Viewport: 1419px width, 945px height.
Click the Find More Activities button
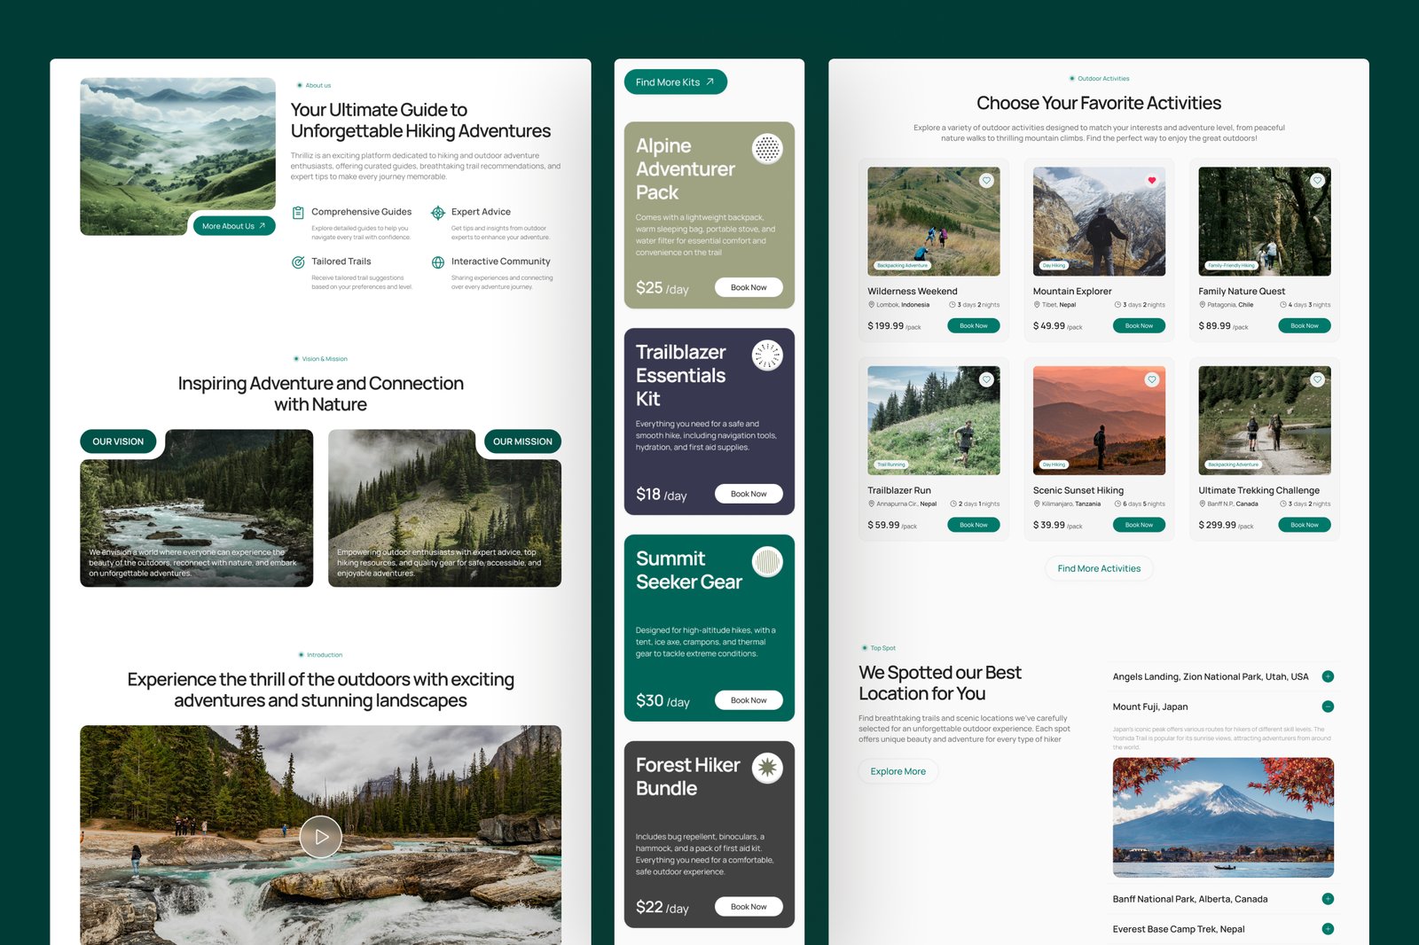pos(1099,569)
